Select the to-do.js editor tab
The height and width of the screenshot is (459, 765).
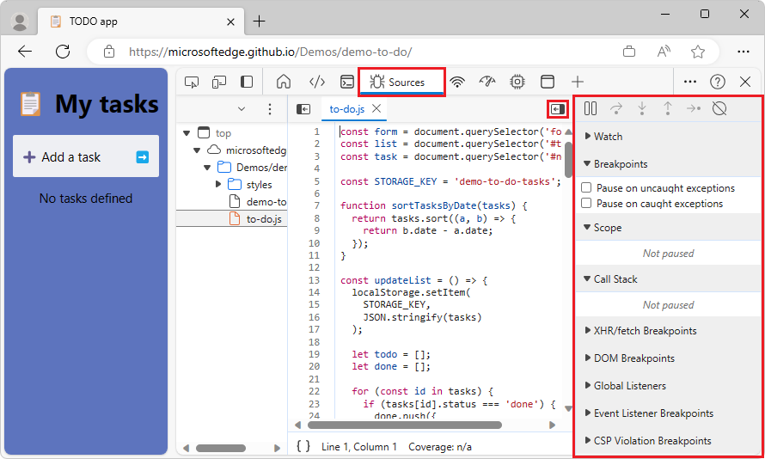(347, 109)
